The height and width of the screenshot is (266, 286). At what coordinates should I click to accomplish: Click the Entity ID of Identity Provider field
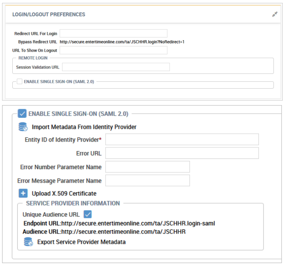click(182, 140)
